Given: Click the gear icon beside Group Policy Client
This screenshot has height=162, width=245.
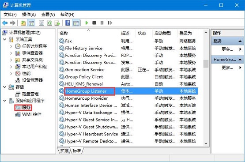Looking at the screenshot, I should tap(61, 77).
